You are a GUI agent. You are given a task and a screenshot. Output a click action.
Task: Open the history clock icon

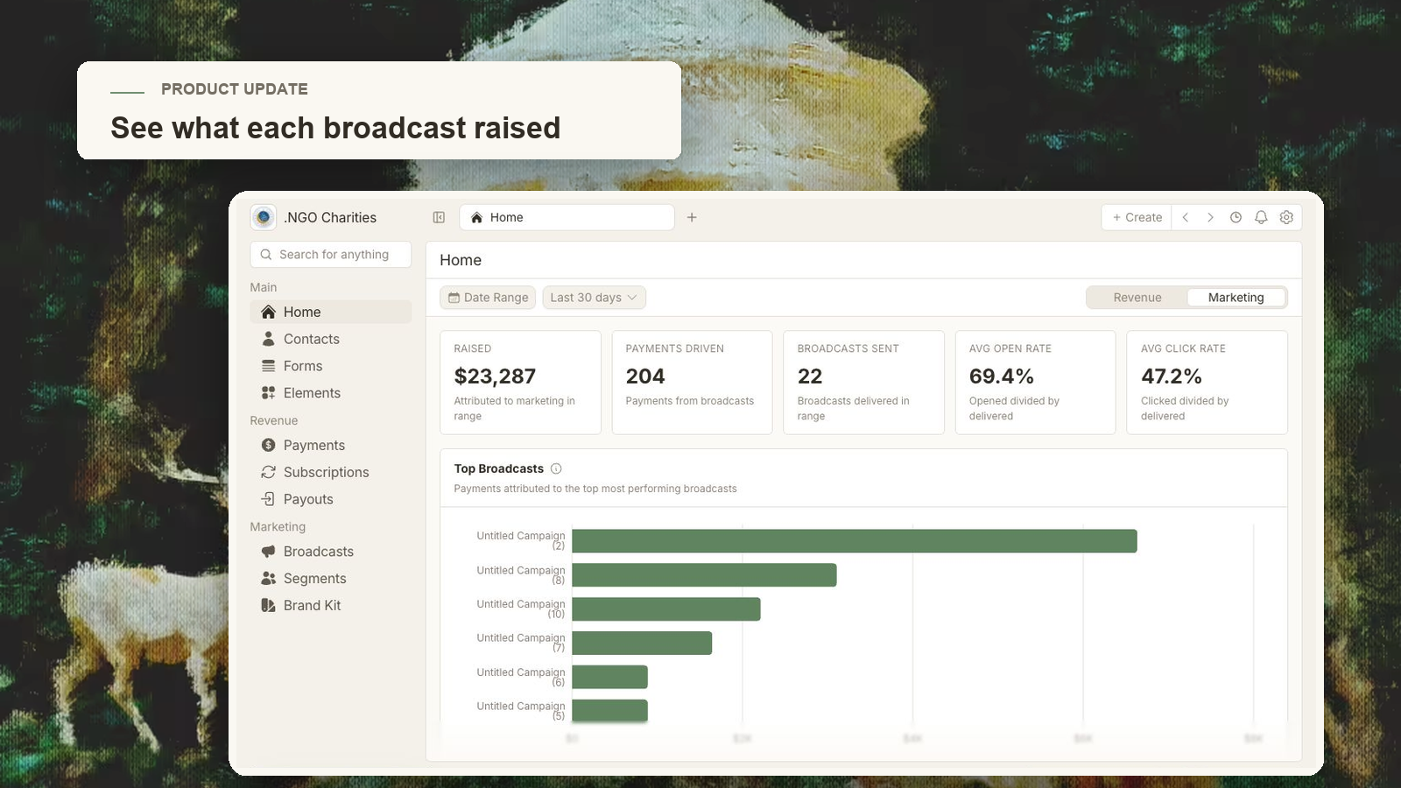[x=1236, y=217]
